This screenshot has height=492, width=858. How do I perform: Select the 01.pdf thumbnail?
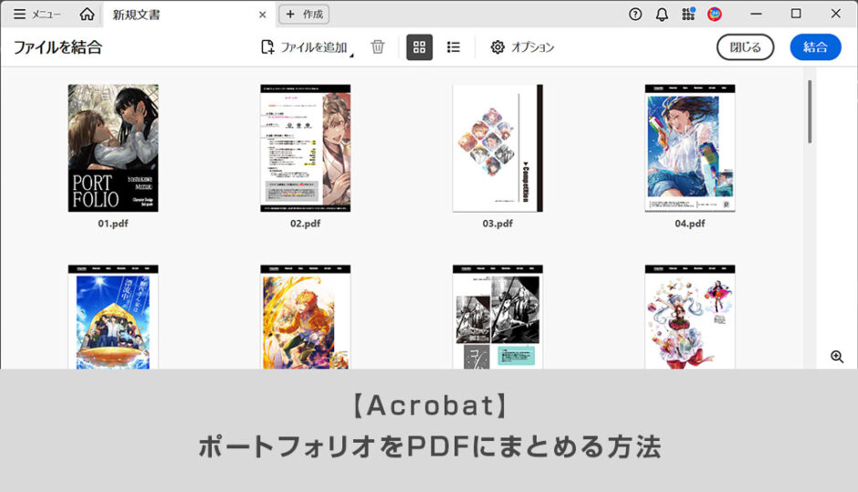pos(113,148)
